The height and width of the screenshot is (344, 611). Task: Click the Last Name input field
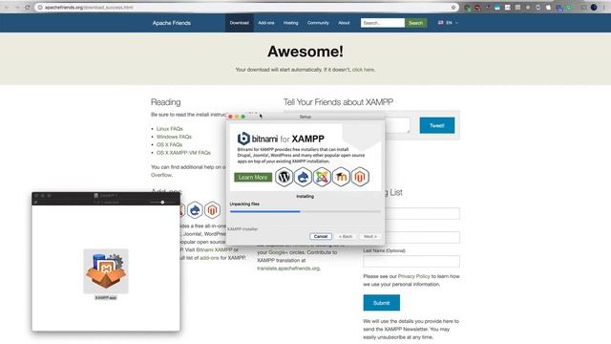pos(411,261)
